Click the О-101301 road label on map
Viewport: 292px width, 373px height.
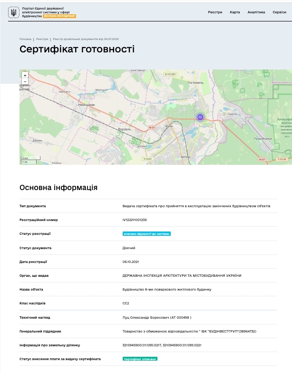coord(170,74)
